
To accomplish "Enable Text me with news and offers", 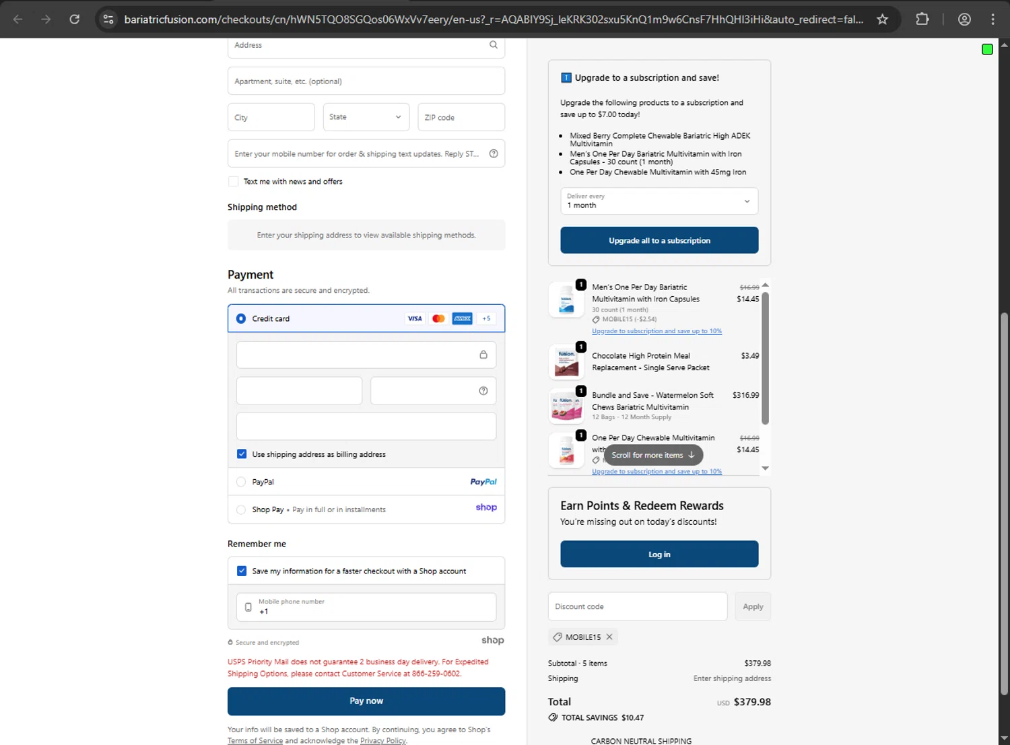I will 233,182.
